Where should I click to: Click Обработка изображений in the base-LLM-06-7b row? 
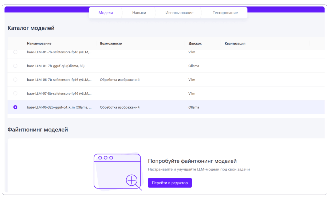pos(120,80)
